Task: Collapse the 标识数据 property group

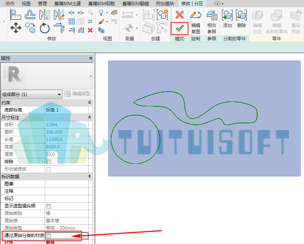Action: pos(89,176)
